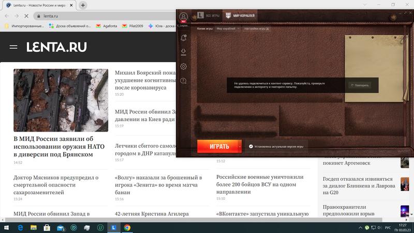414x233 pixels.
Task: Switch to Chrome from taskbar
Action: point(127,227)
